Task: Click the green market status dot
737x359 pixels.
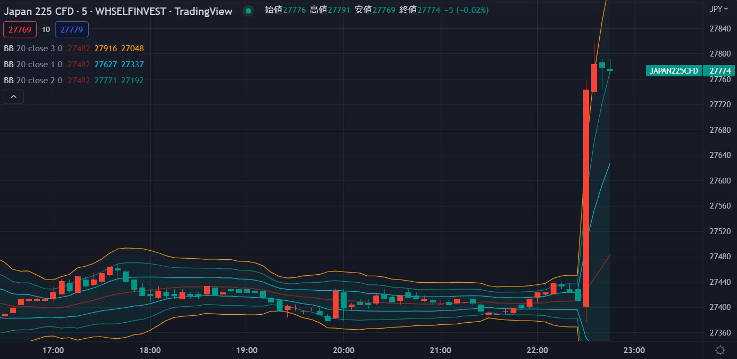Action: (248, 11)
